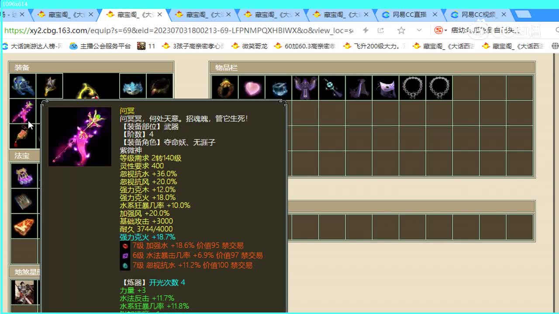Open the purple treasure in 法宝 panel

tap(24, 176)
